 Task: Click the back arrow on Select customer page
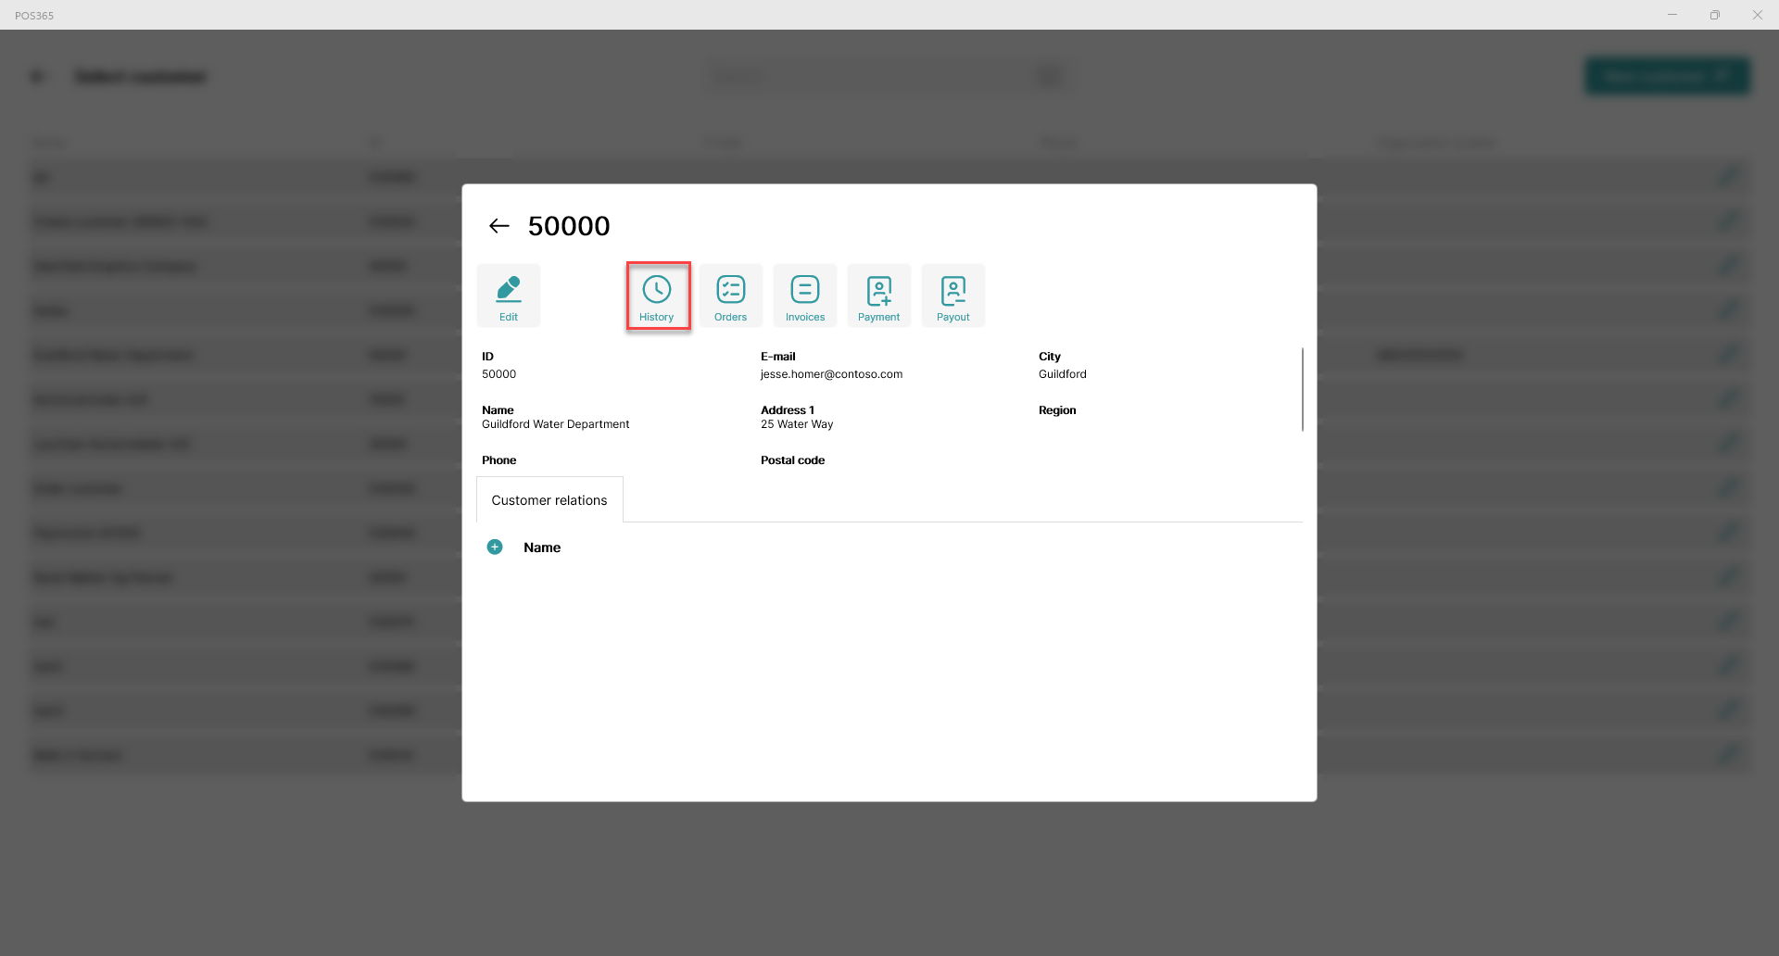tap(37, 77)
